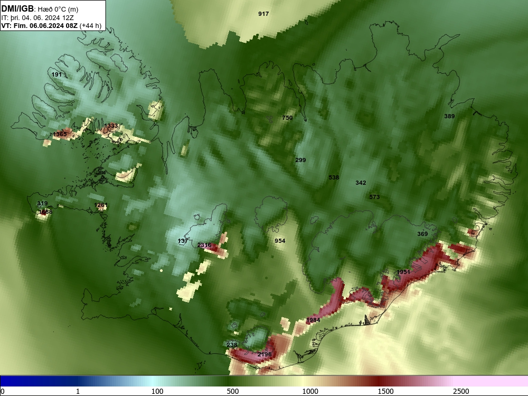The width and height of the screenshot is (528, 396).
Task: Click the 100 tick on the color scale
Action: tap(157, 391)
